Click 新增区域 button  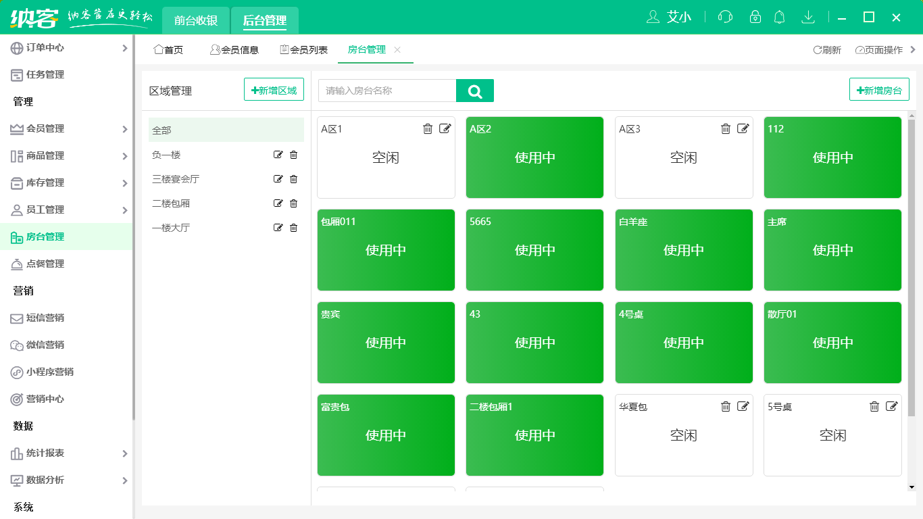point(274,90)
